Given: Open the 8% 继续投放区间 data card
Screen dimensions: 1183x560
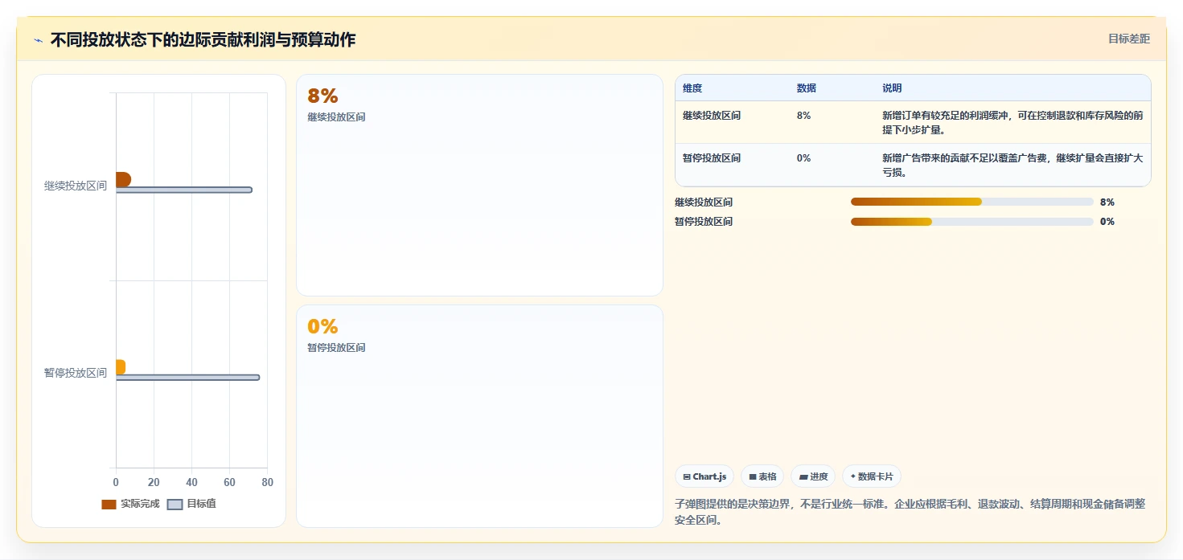Looking at the screenshot, I should point(479,186).
